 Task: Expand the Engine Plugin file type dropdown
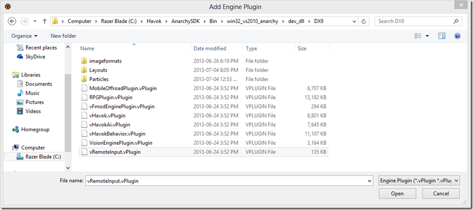(419, 180)
